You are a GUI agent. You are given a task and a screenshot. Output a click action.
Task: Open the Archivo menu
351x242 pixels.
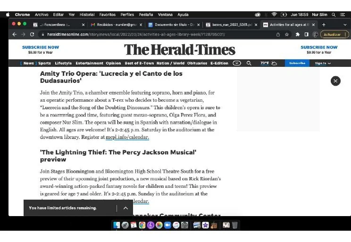[x=42, y=15]
